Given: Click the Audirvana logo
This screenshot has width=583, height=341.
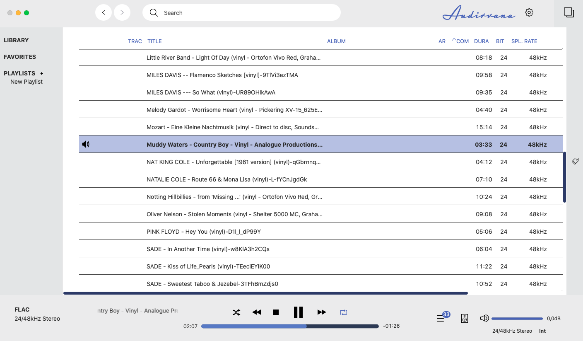Looking at the screenshot, I should [x=479, y=13].
